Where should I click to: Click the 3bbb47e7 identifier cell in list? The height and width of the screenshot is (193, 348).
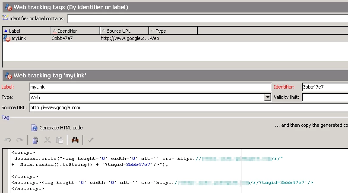(x=62, y=38)
